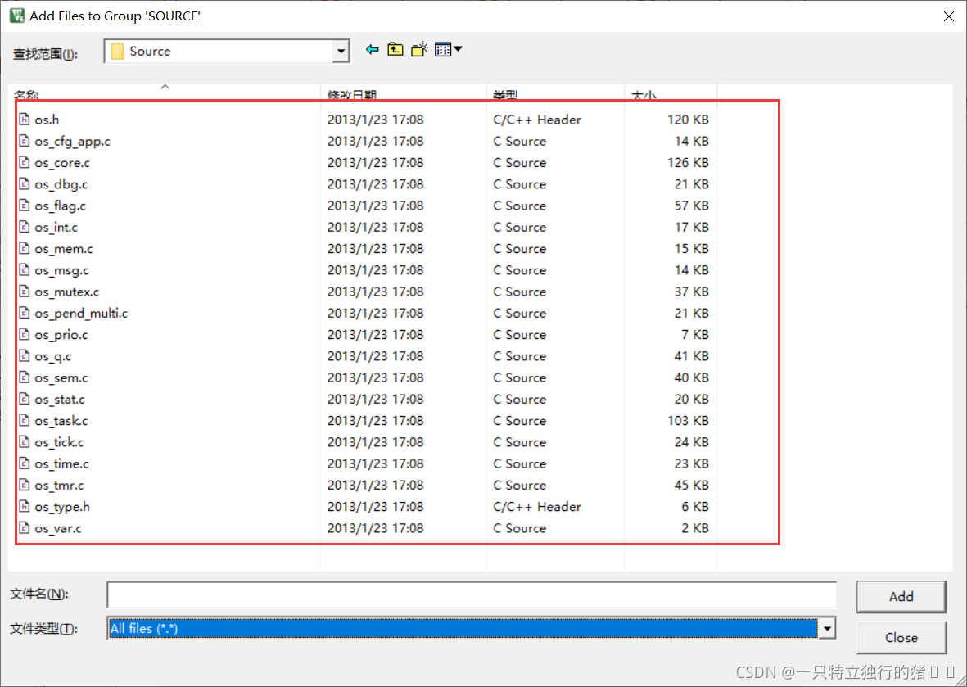The image size is (967, 687).
Task: Click the os_sem.c file icon
Action: click(24, 377)
